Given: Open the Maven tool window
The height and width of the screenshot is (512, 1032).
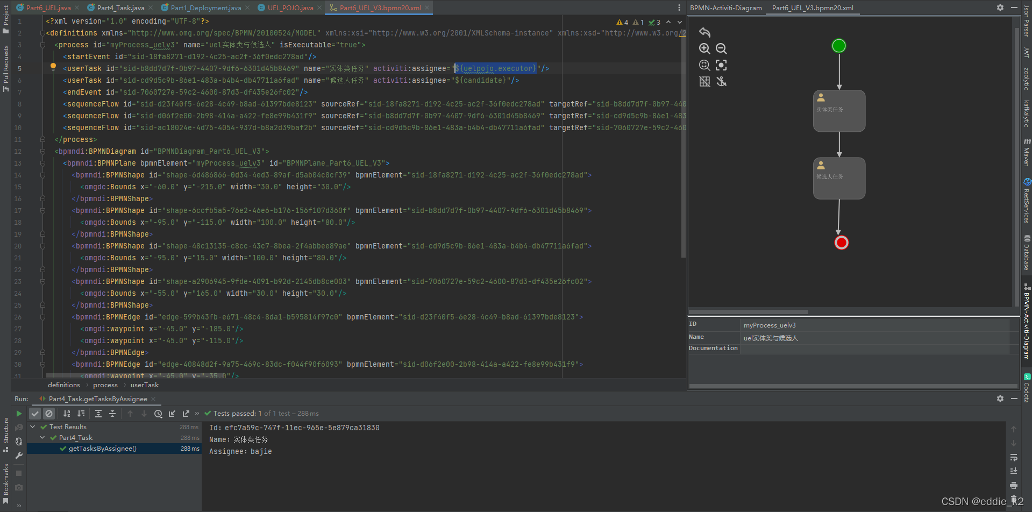Looking at the screenshot, I should 1027,153.
